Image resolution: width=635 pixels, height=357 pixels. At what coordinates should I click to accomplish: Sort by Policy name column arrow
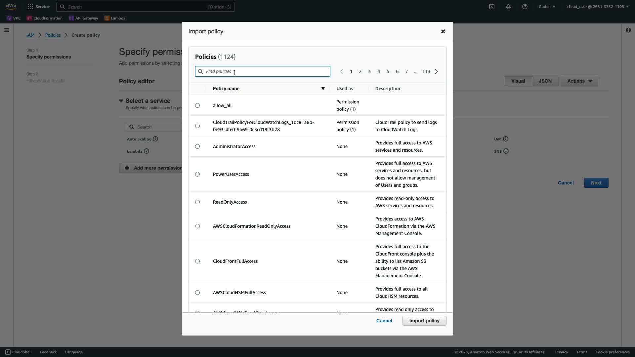pos(323,89)
